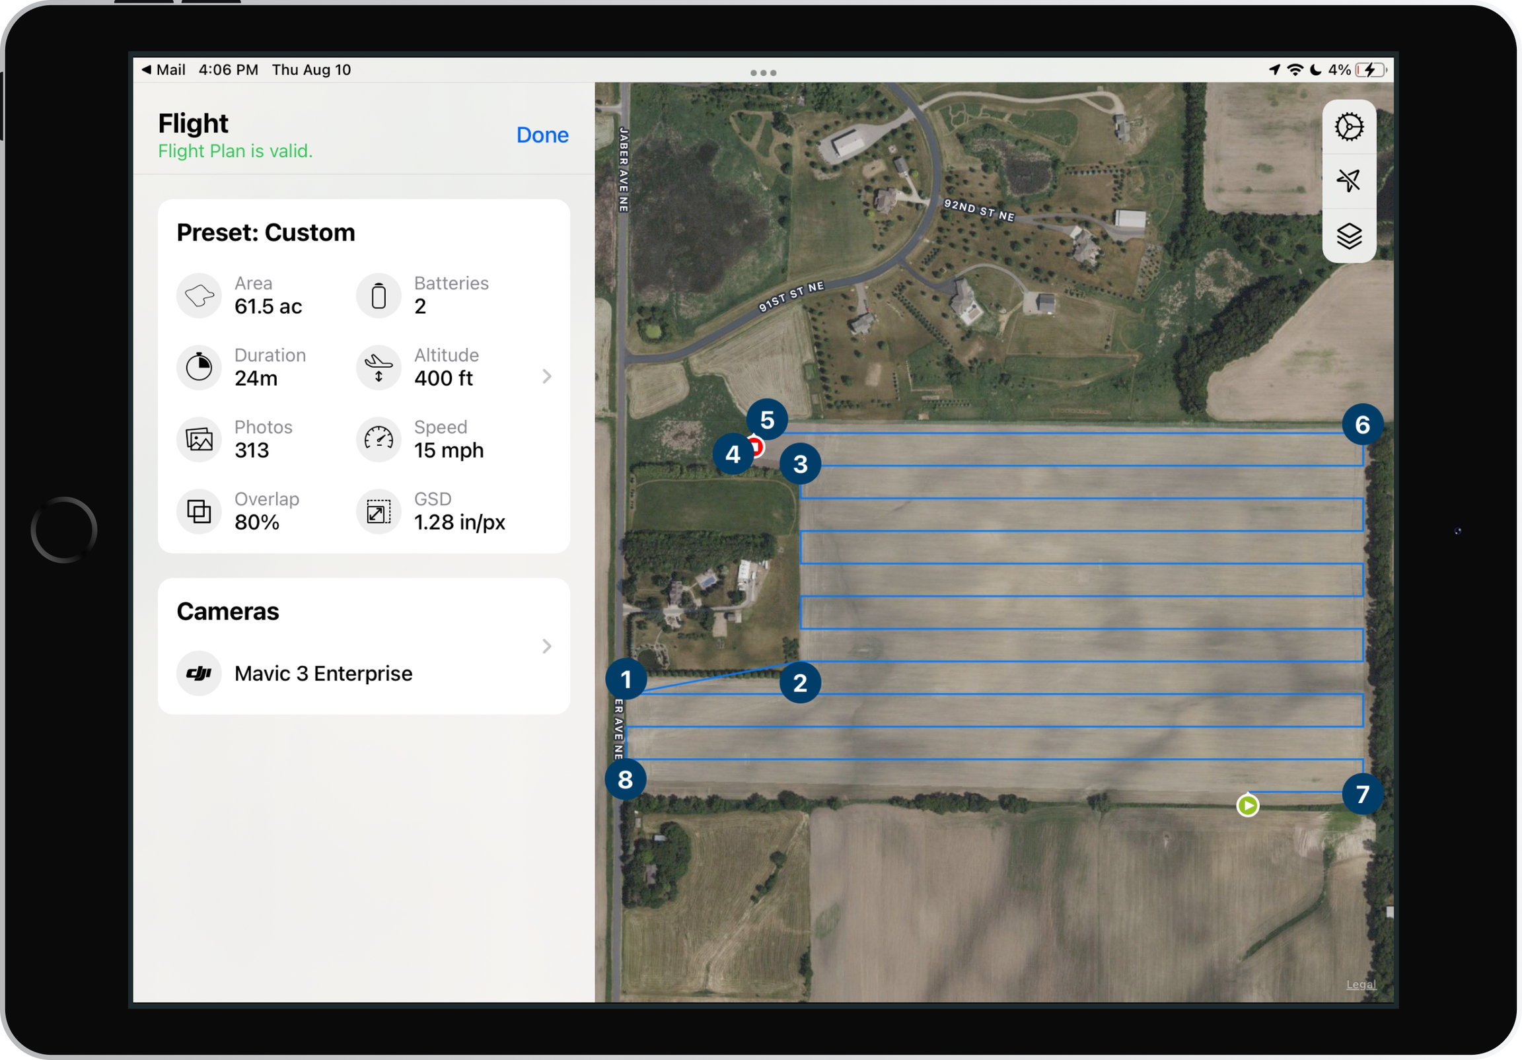Expand the Altitude settings chevron

tap(546, 376)
